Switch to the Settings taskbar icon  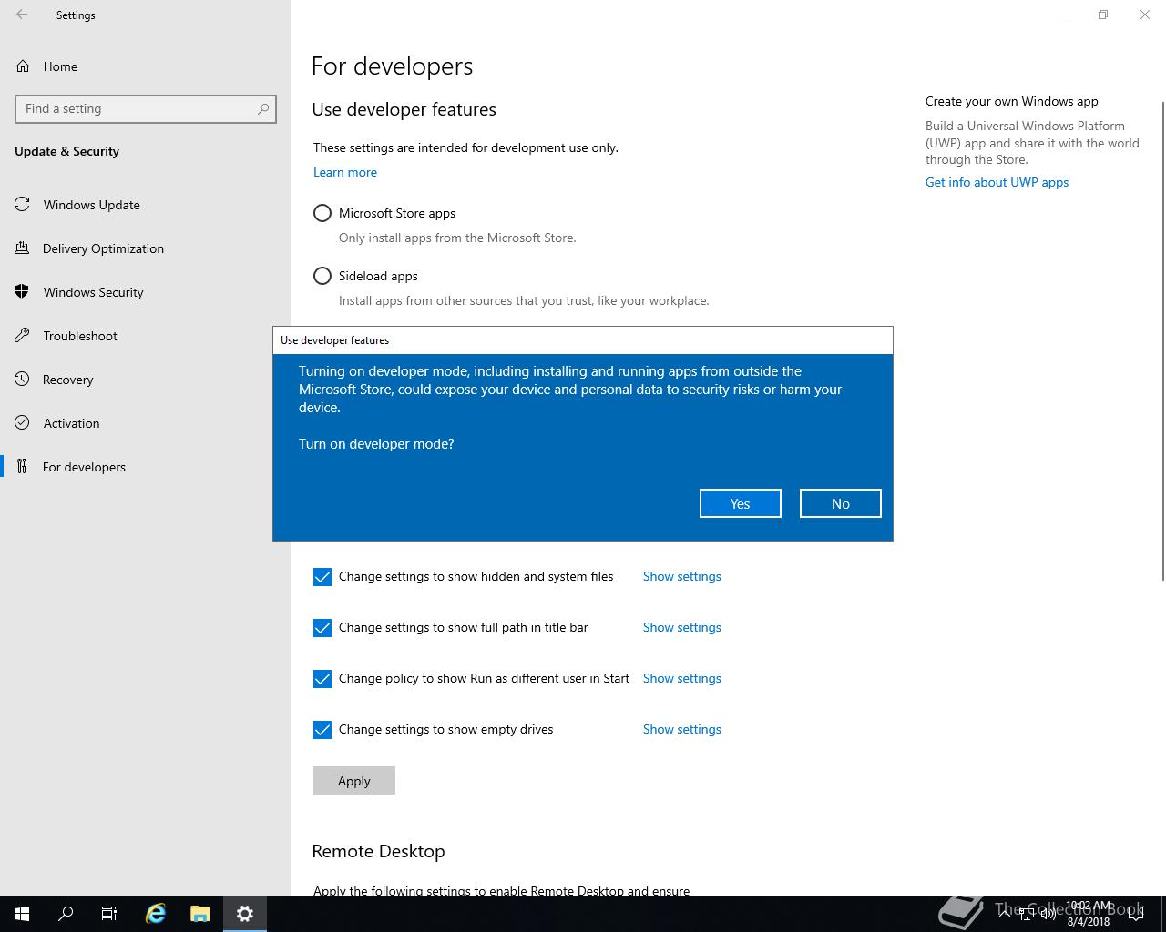245,914
